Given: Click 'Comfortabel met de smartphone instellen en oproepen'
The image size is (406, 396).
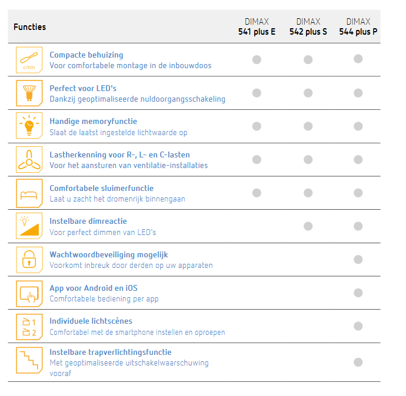Looking at the screenshot, I should click(x=137, y=332).
